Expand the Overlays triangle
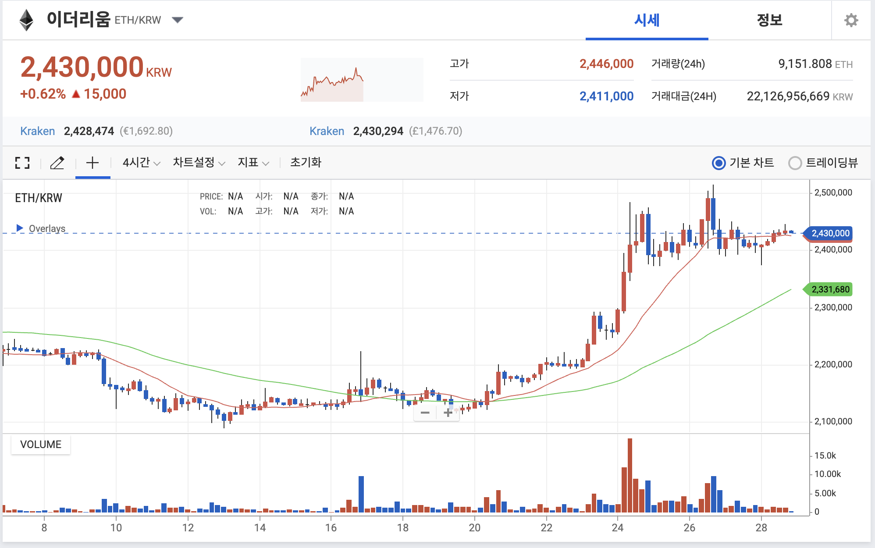875x548 pixels. pyautogui.click(x=19, y=228)
